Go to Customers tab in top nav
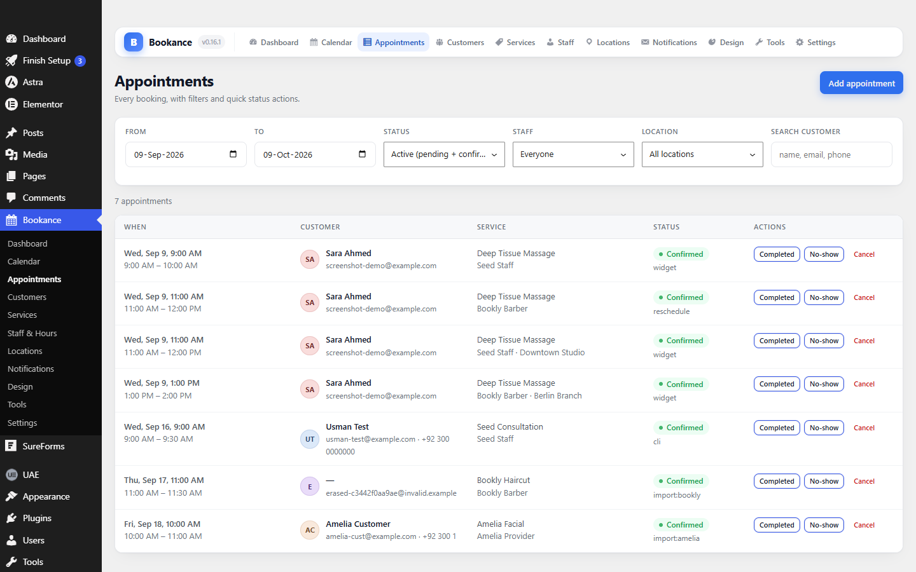The height and width of the screenshot is (572, 916). click(x=460, y=43)
